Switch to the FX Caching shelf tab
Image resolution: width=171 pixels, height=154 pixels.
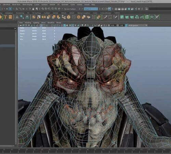tap(37, 13)
